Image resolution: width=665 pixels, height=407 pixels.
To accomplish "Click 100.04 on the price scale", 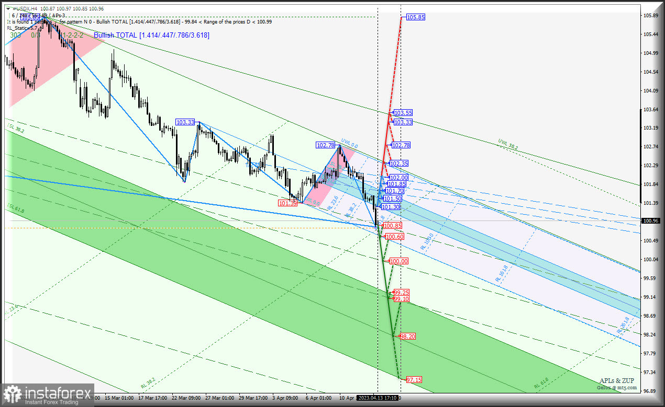I will click(651, 260).
